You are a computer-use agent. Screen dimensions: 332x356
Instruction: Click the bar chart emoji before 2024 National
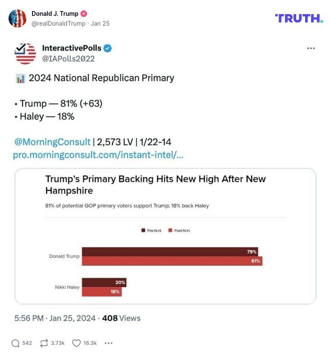[x=21, y=78]
